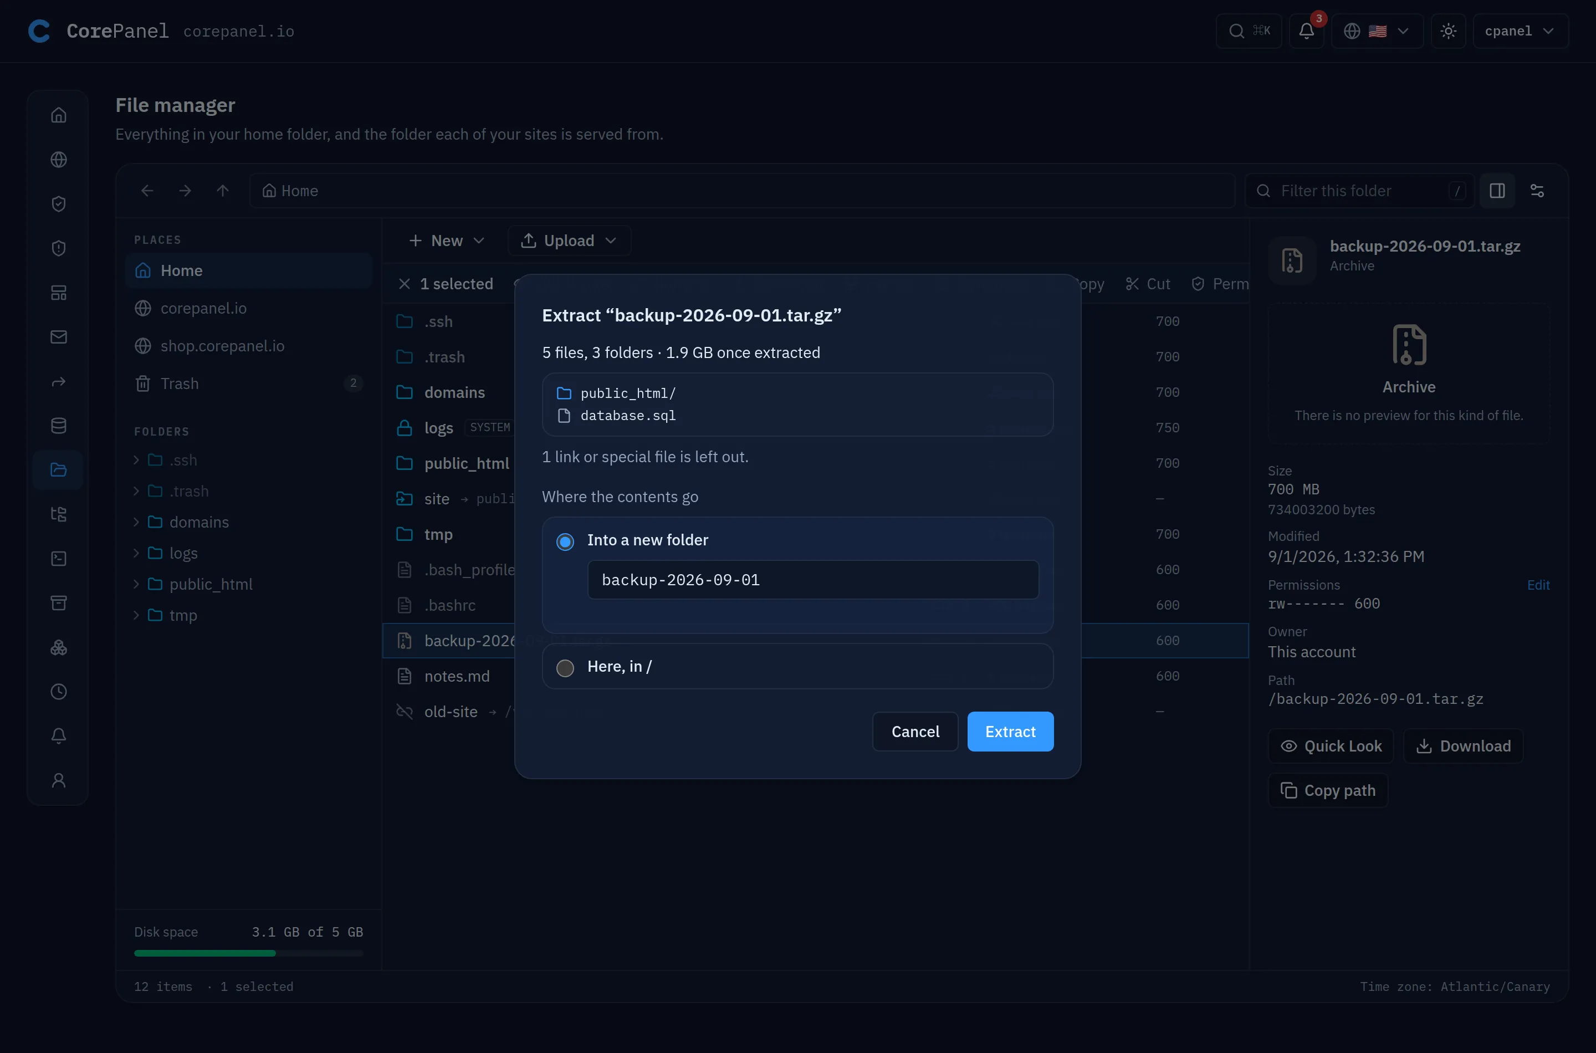Toggle the light/dark theme sun icon

pos(1448,31)
